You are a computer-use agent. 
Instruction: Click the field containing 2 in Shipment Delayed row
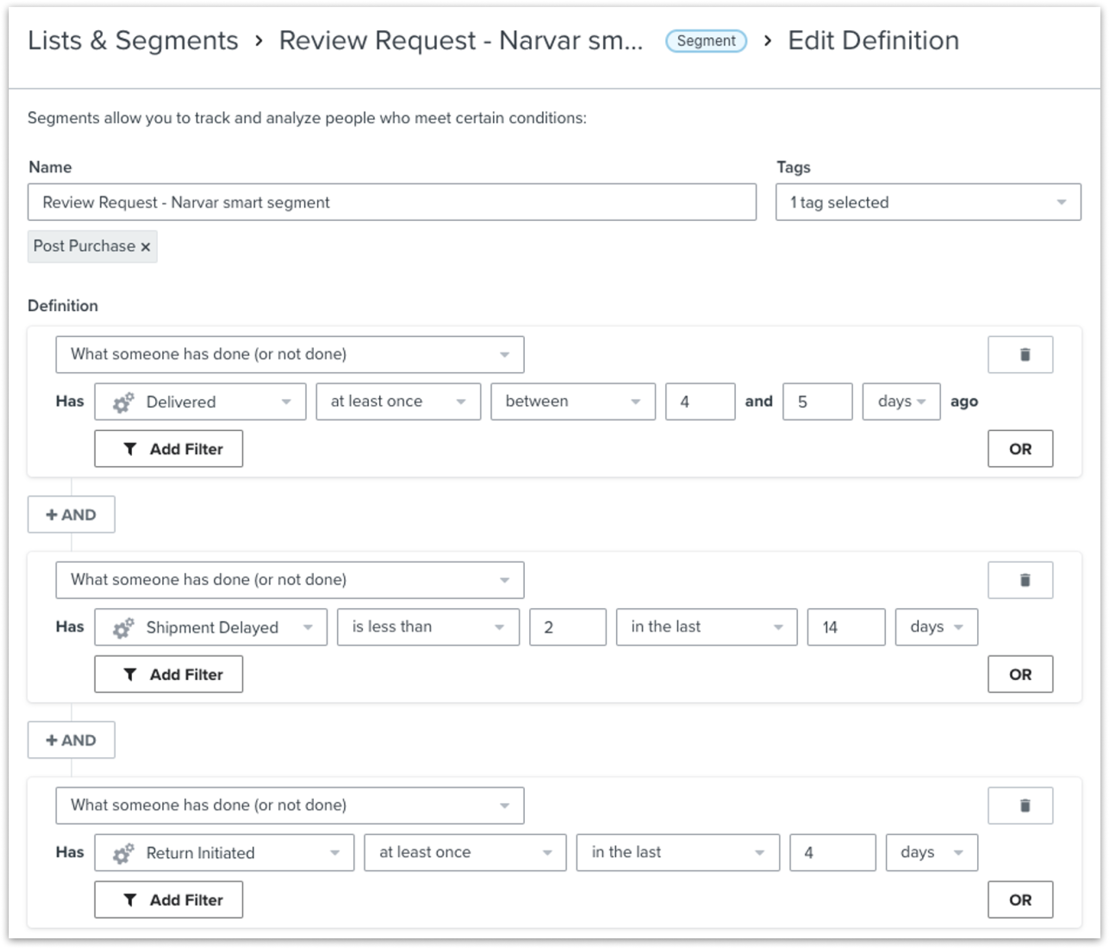(567, 627)
